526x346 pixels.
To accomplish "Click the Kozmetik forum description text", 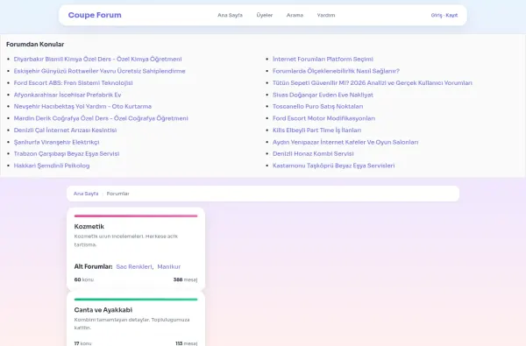I will (126, 240).
